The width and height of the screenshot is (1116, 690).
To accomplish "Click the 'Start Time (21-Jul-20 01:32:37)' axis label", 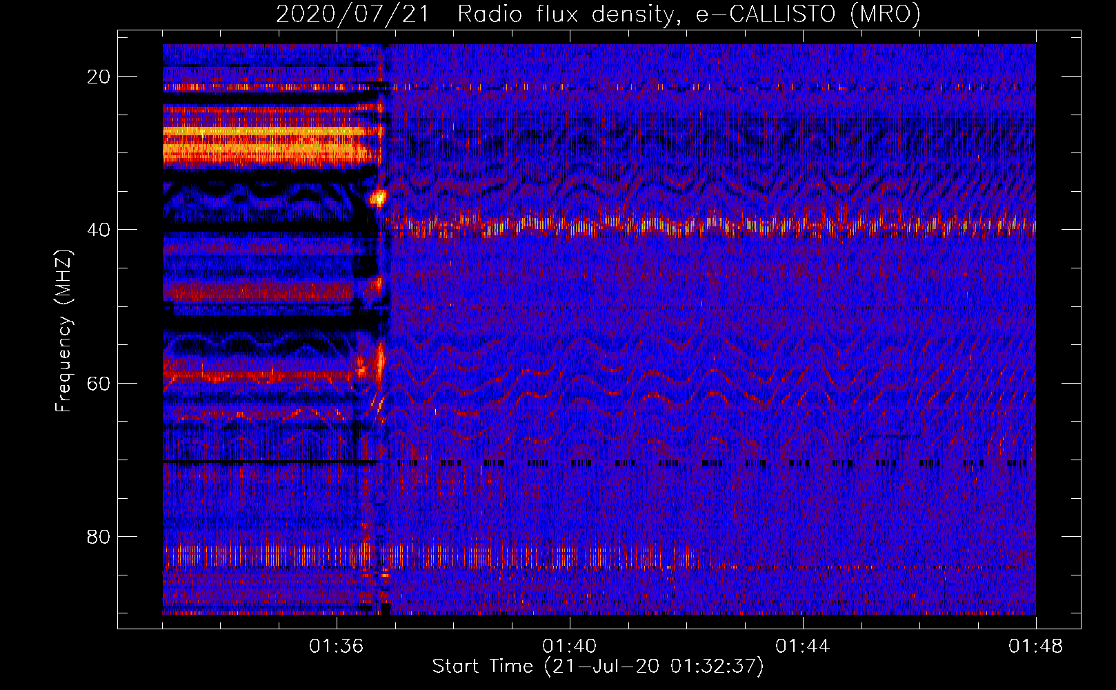I will (598, 667).
